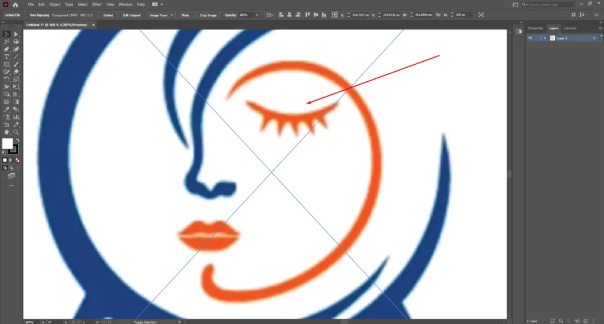Click the Crop Image button

coord(208,15)
